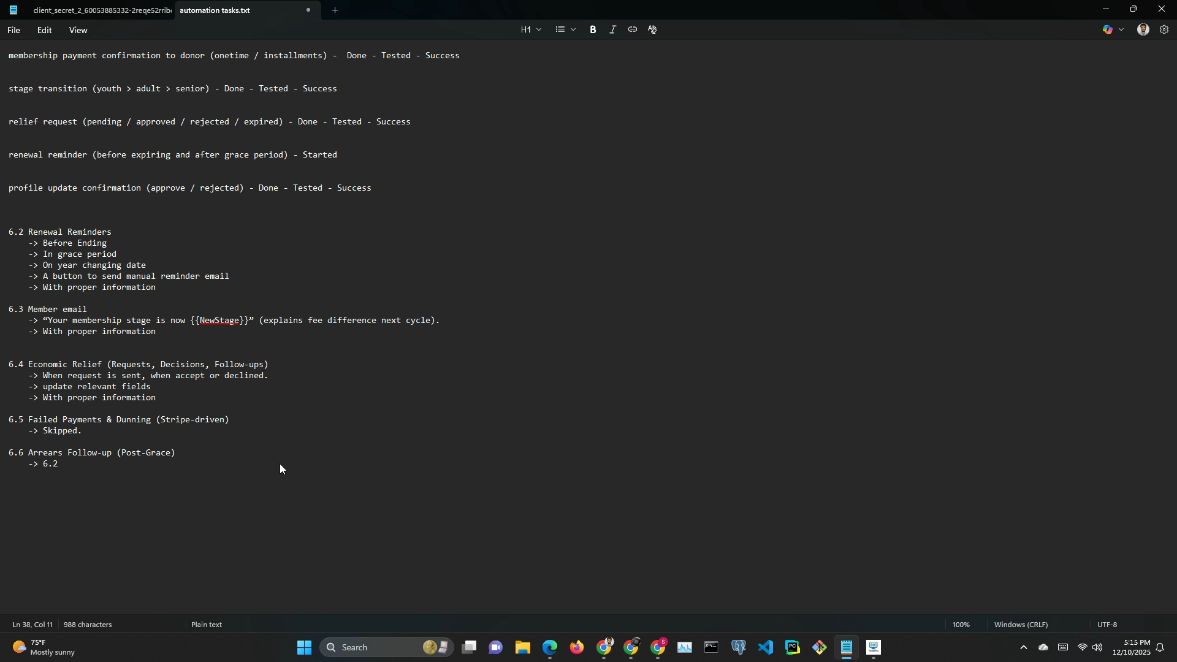Click the insert link icon

point(632,29)
